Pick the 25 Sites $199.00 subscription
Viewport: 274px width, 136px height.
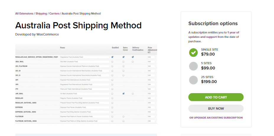193,80
